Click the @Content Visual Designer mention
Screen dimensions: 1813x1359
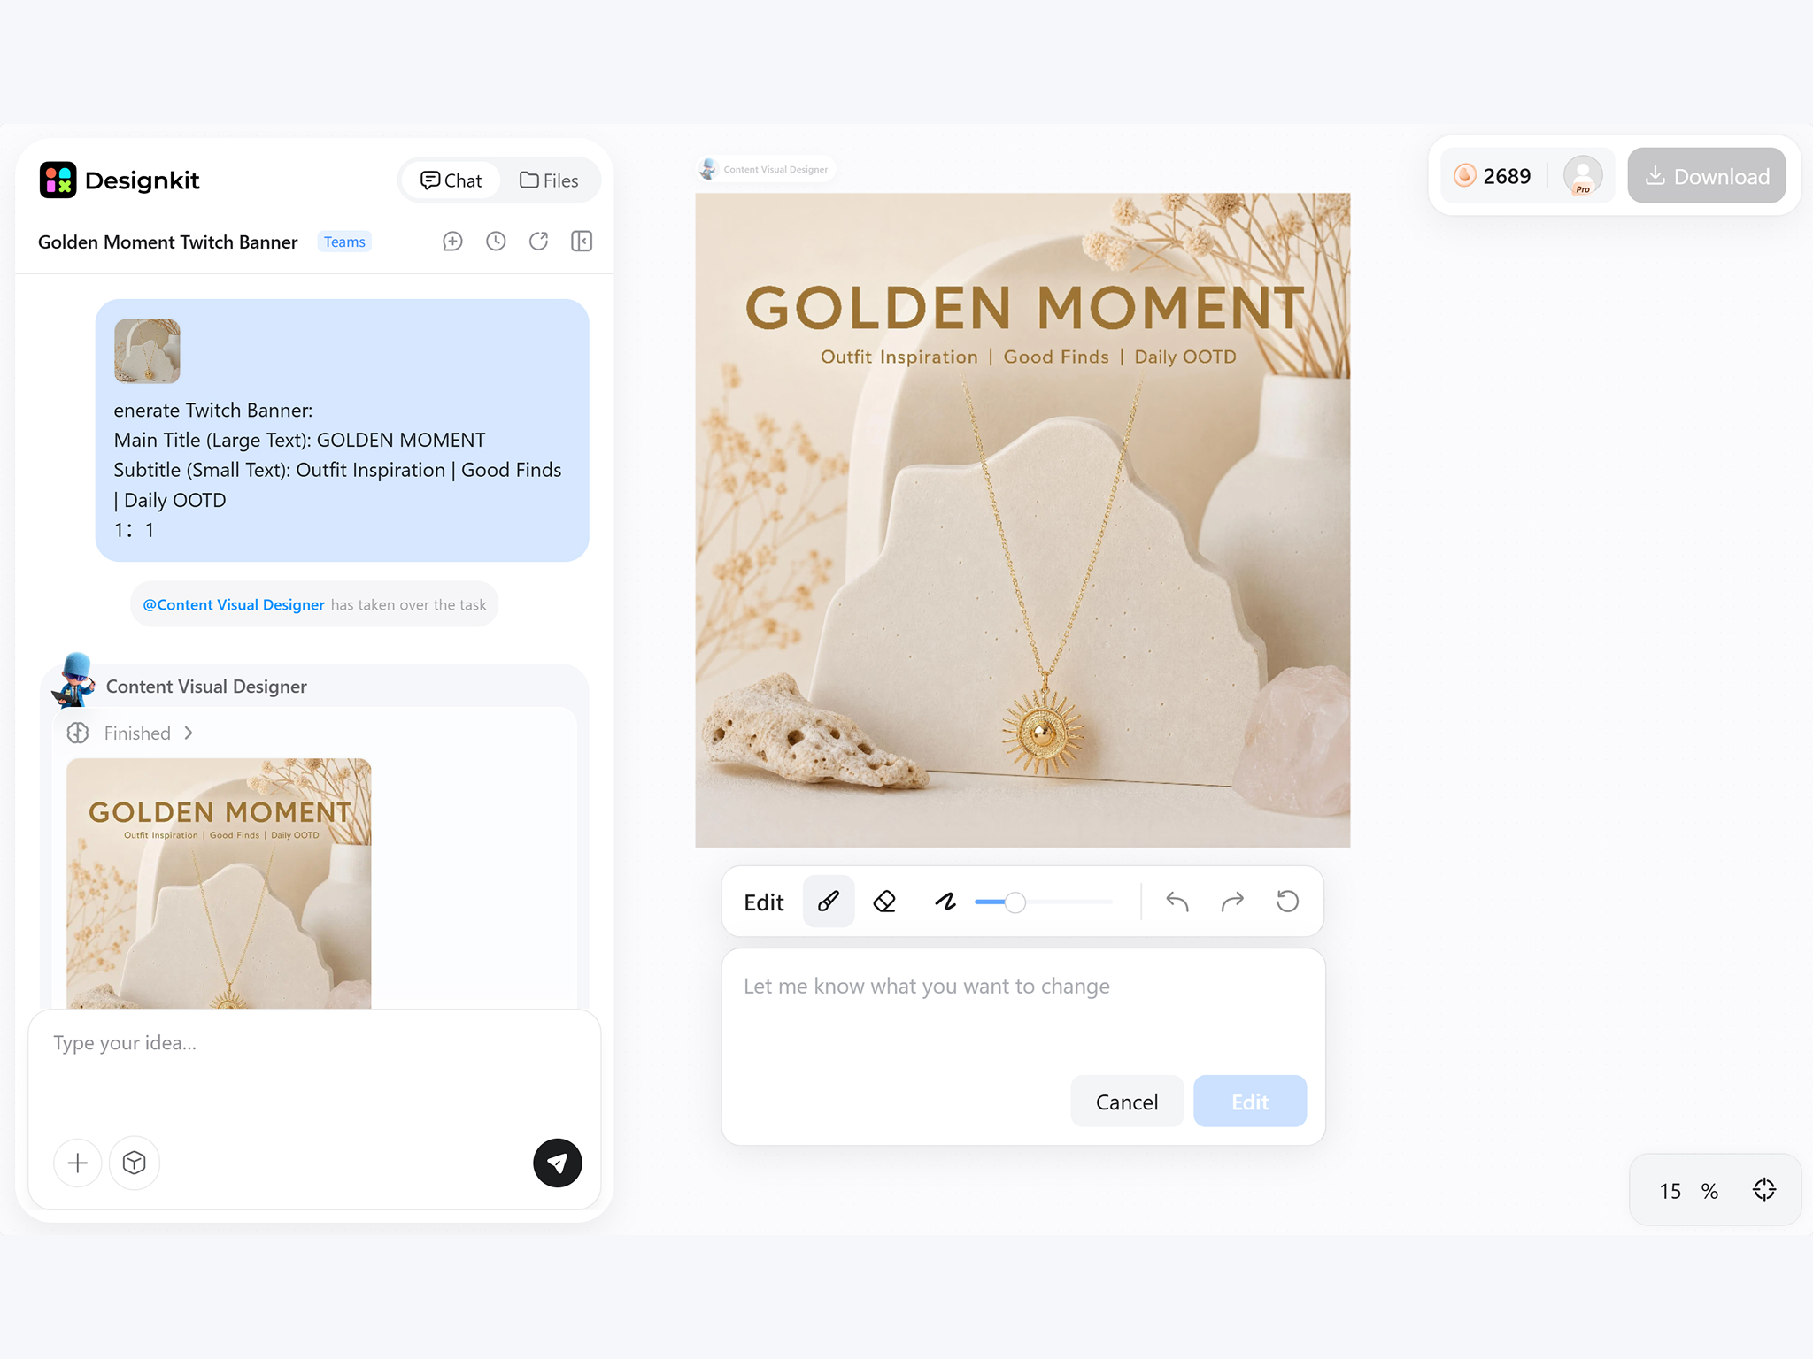click(x=234, y=604)
